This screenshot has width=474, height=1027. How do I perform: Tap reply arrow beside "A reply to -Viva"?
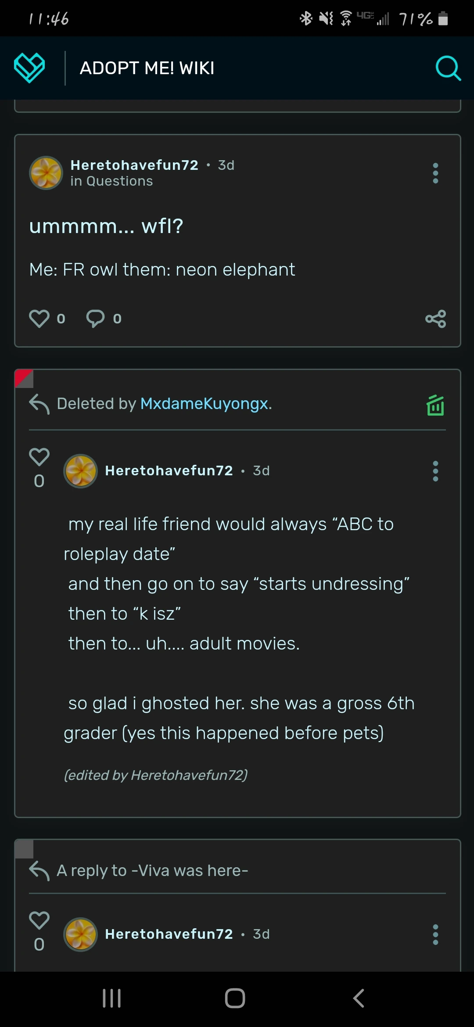[39, 871]
